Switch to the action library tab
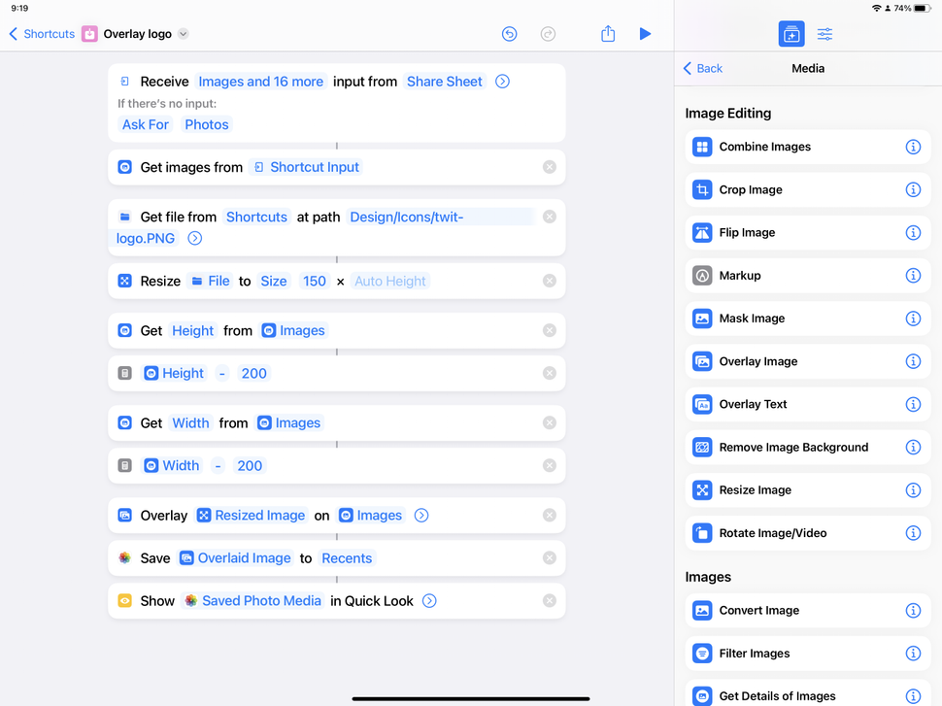 point(791,33)
